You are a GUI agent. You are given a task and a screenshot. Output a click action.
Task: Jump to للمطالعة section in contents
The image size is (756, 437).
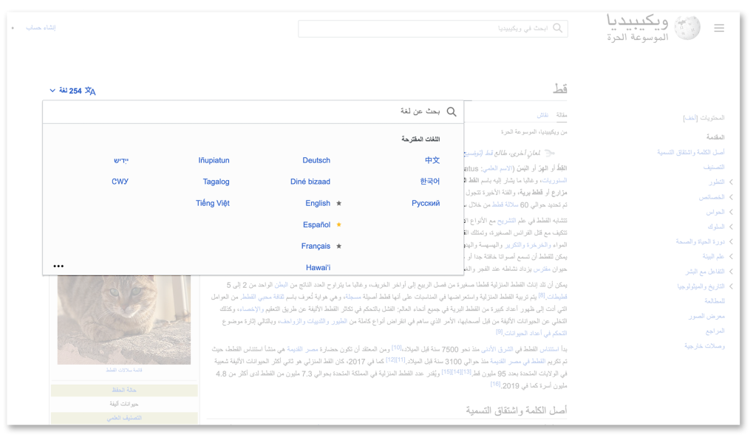(715, 301)
